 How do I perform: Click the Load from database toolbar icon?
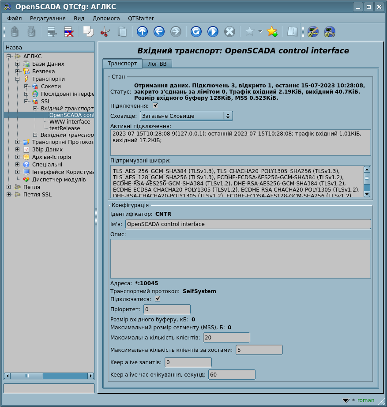tap(15, 32)
